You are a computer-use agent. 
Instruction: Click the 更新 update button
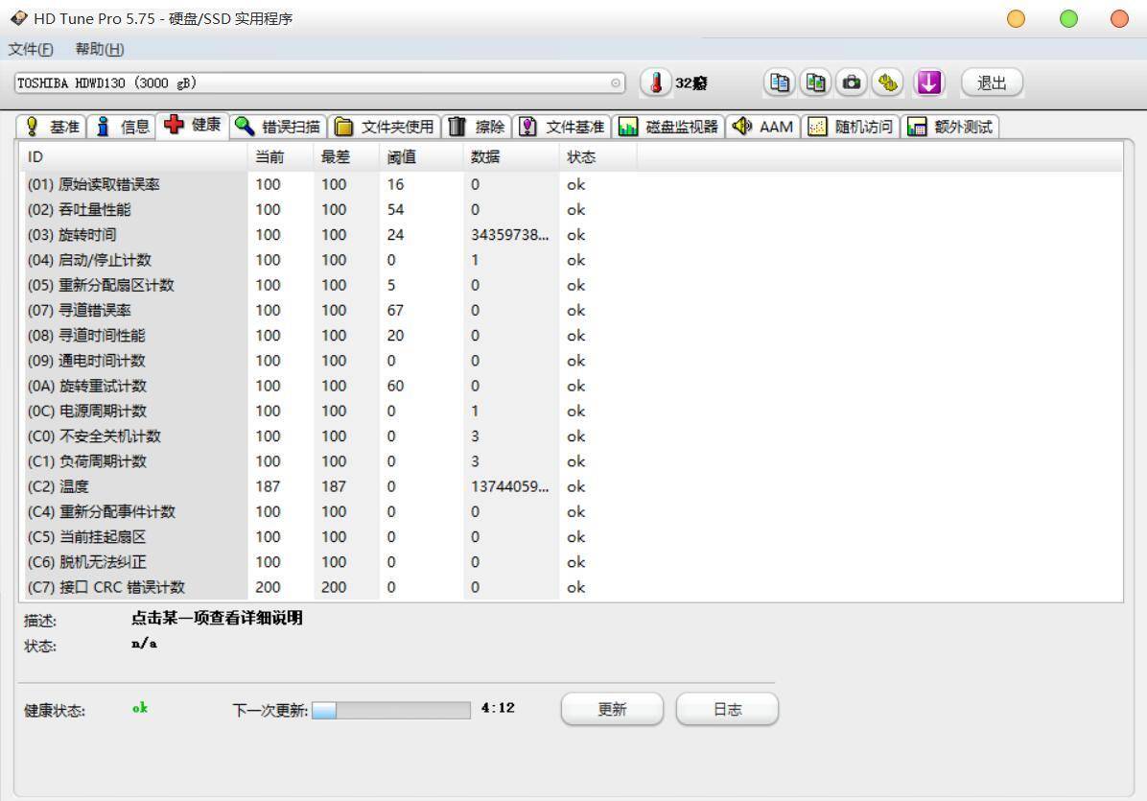point(612,709)
